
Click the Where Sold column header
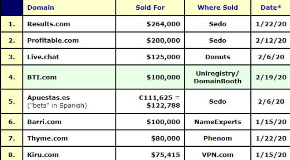click(x=218, y=7)
